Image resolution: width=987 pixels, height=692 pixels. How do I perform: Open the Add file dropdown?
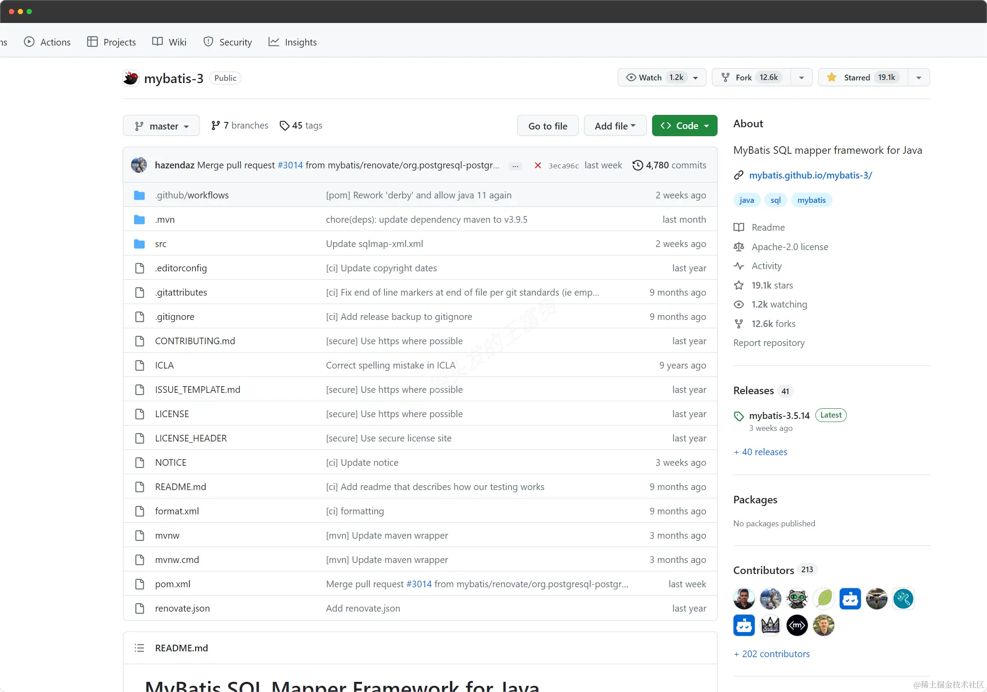[615, 126]
